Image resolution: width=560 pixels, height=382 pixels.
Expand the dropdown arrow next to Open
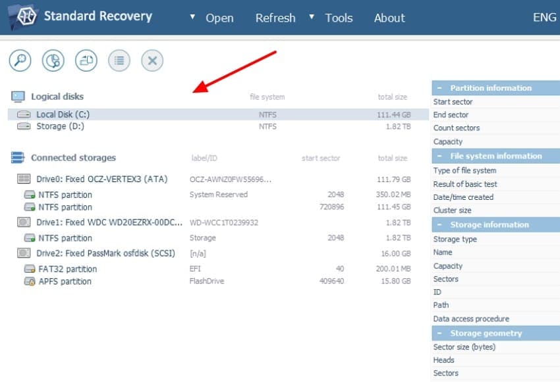coord(193,18)
